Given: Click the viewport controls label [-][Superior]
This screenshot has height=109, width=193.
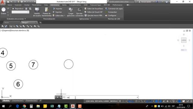Looking at the screenshot, I should click(5, 30).
